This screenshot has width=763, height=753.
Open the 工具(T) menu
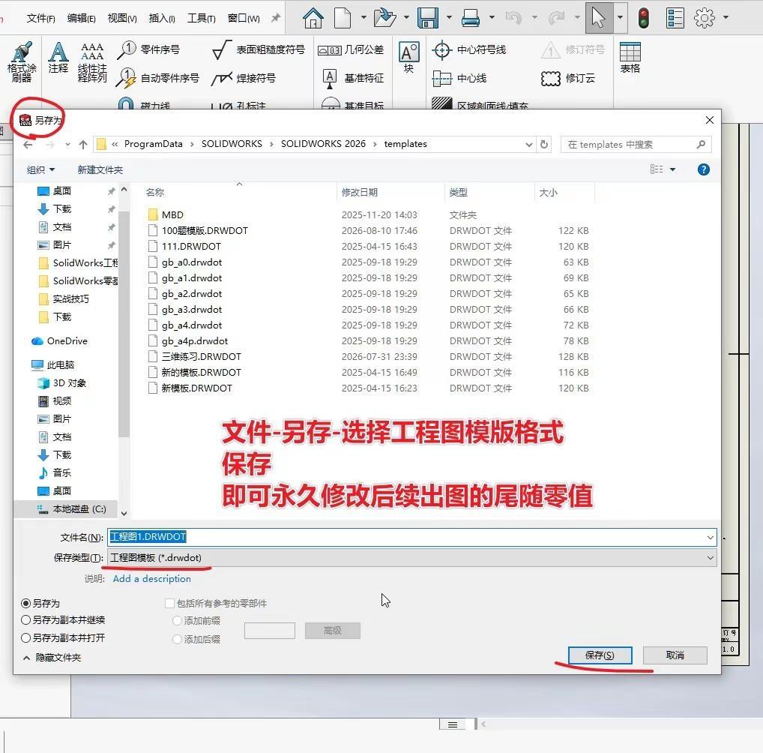pyautogui.click(x=202, y=19)
